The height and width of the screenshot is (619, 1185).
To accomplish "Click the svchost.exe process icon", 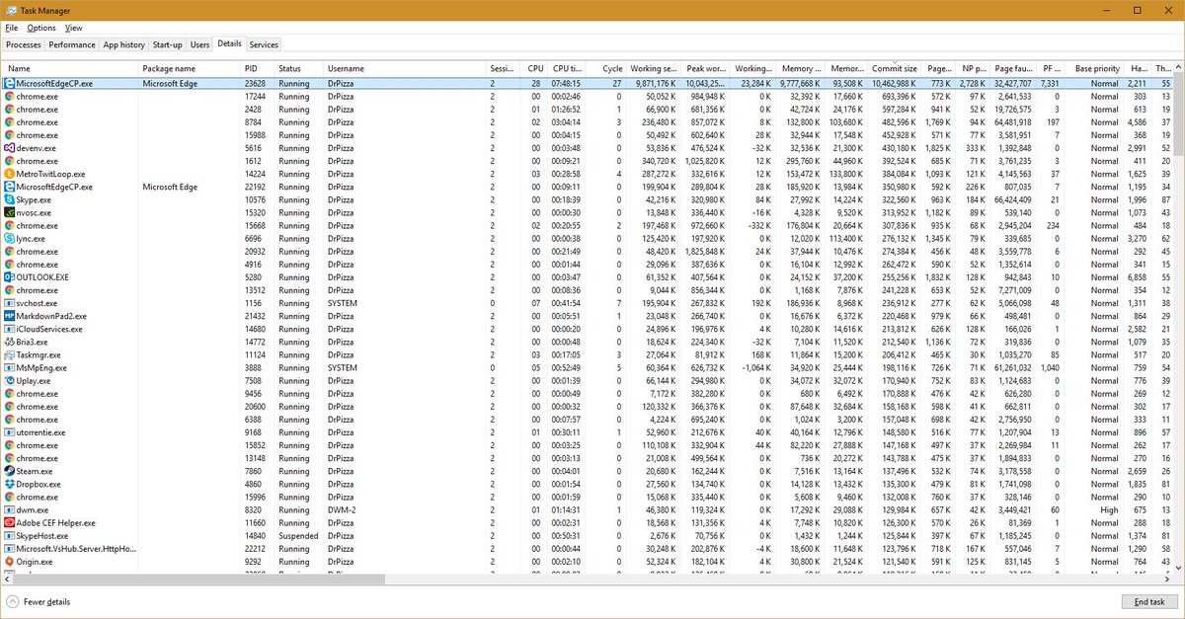I will pos(9,303).
